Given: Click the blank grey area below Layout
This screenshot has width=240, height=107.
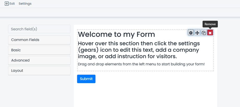Looking at the screenshot, I should pyautogui.click(x=39, y=91).
